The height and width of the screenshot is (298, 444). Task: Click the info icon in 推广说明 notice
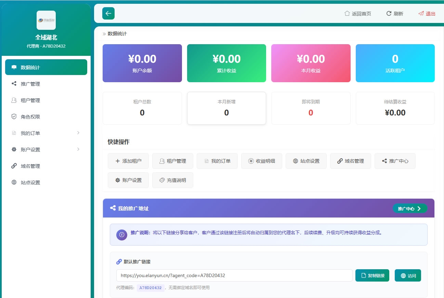122,235
